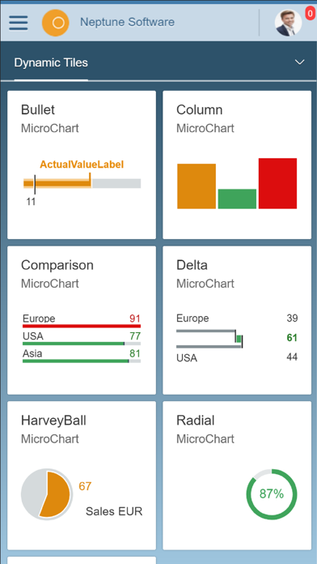Image resolution: width=317 pixels, height=564 pixels.
Task: Open the Delta MicroChart tile
Action: pyautogui.click(x=237, y=320)
